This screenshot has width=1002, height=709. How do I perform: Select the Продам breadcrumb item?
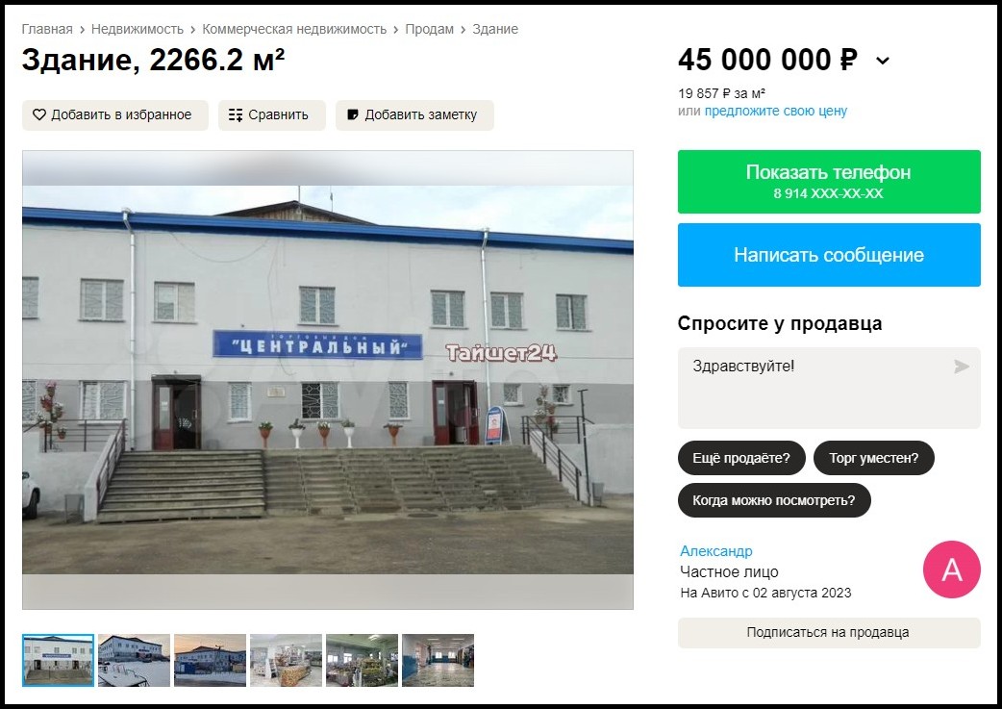(430, 30)
